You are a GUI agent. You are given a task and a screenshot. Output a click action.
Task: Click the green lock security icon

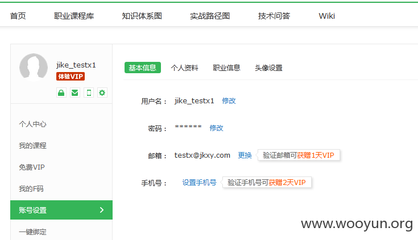click(x=61, y=92)
